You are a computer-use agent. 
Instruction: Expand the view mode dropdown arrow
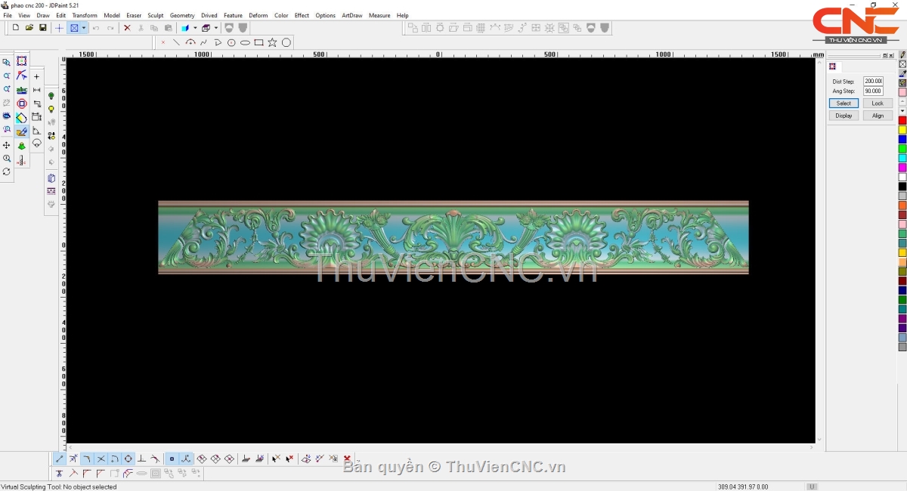point(84,28)
